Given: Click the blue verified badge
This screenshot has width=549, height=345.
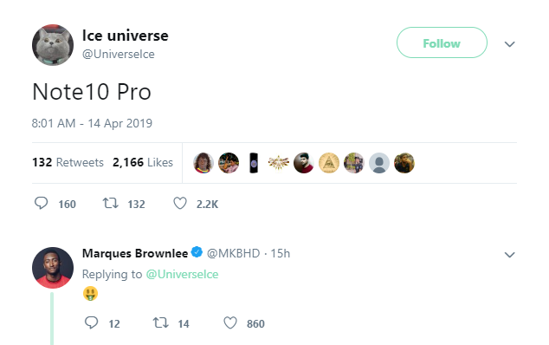Looking at the screenshot, I should [x=197, y=252].
